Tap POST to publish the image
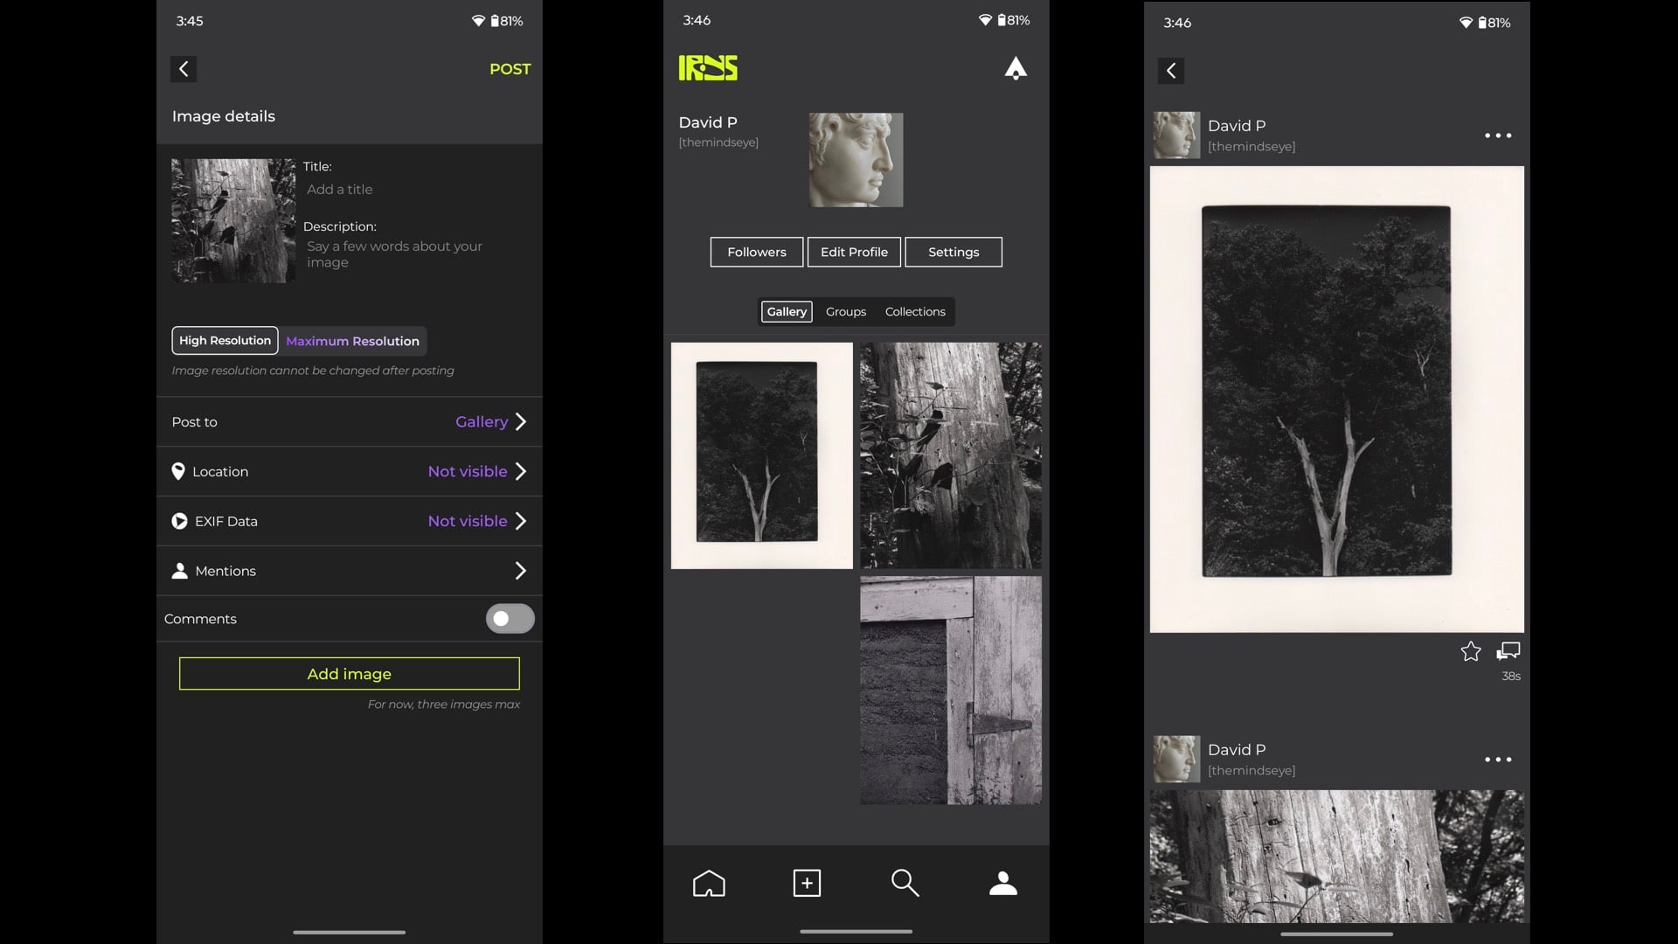1678x944 pixels. point(510,69)
